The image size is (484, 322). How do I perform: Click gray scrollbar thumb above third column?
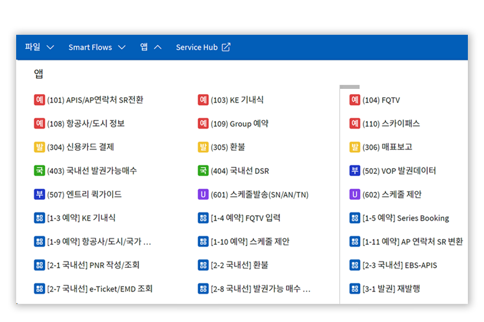(349, 87)
